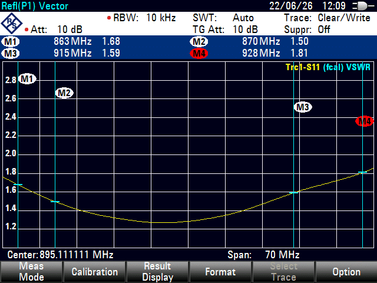Click the Center frequency 895.111111 MHz value
This screenshot has height=283, width=377.
[x=77, y=254]
